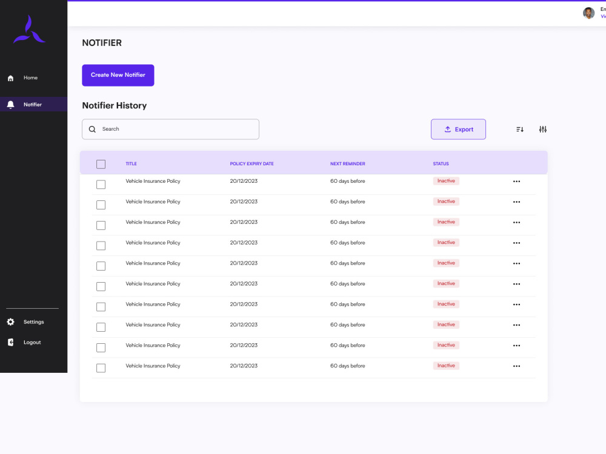The width and height of the screenshot is (606, 454).
Task: Click the POLICY EXPIRY DATE column header
Action: (x=251, y=163)
